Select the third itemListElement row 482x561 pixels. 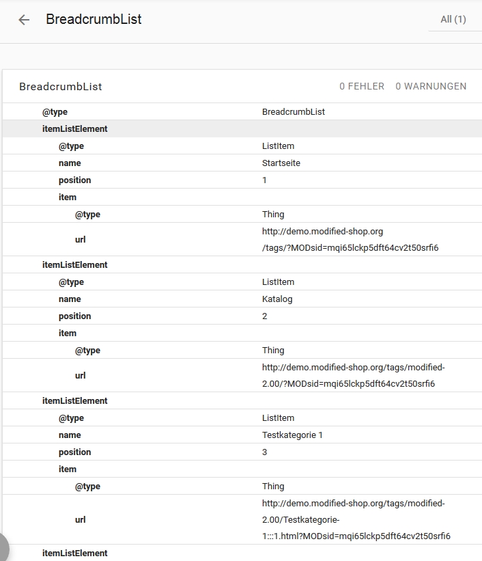tap(75, 400)
